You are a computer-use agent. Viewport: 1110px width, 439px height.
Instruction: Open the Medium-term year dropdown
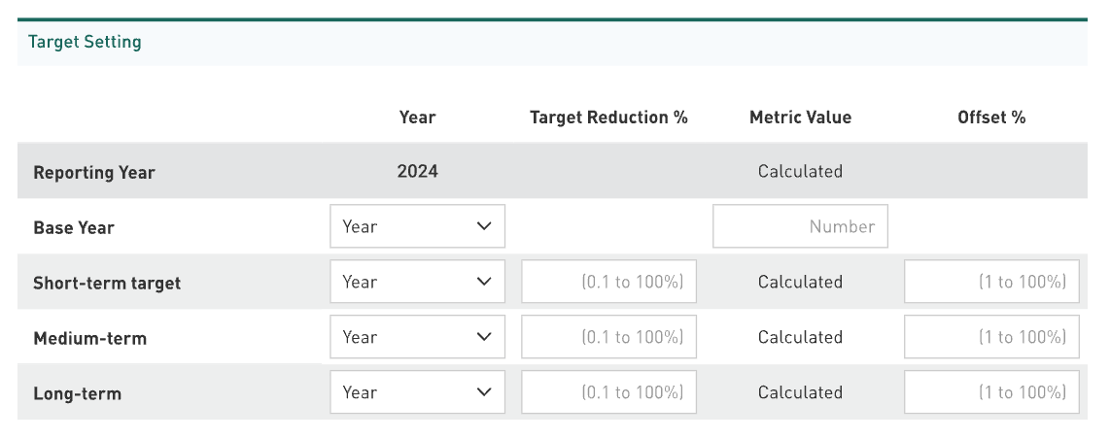(417, 337)
